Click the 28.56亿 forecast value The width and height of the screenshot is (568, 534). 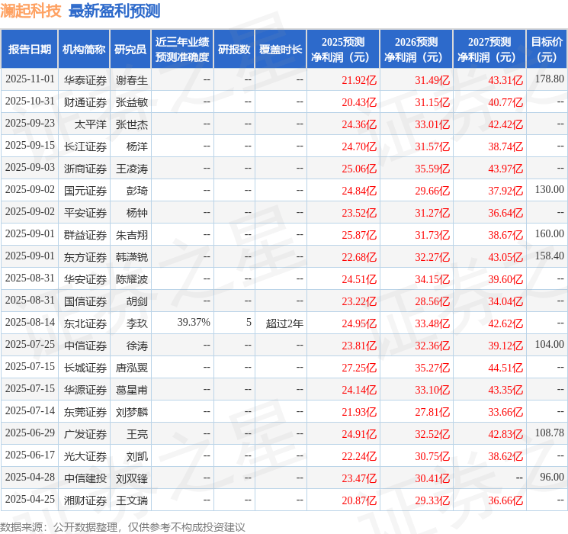click(432, 301)
